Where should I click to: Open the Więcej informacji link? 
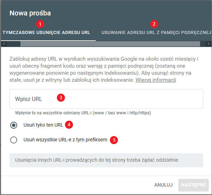(x=156, y=80)
